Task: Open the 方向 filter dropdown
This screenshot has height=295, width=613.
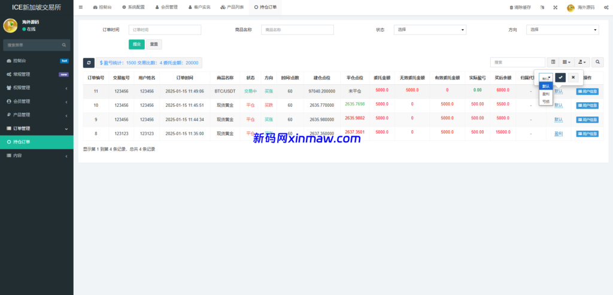Action: tap(562, 30)
